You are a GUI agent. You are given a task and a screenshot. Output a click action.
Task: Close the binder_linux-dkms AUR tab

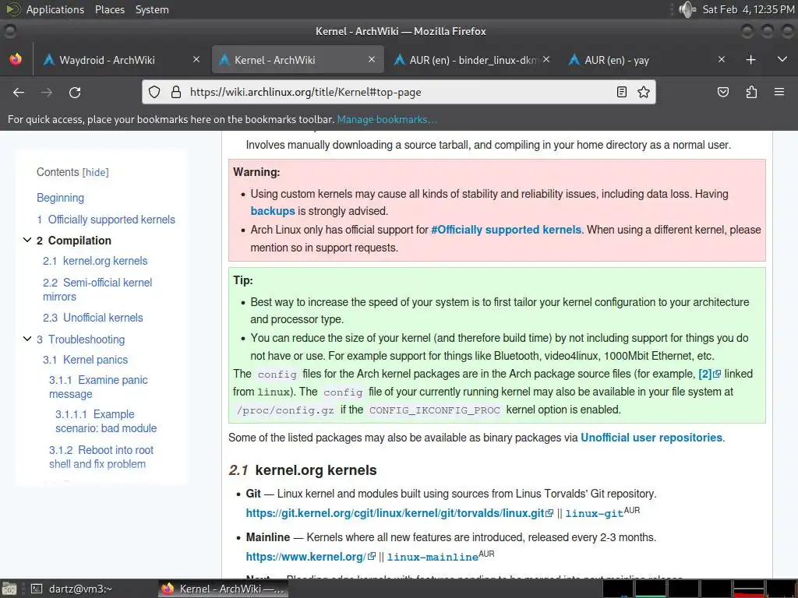click(546, 59)
